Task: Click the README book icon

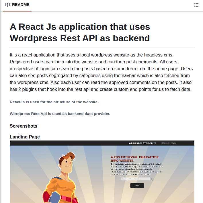Action: pyautogui.click(x=7, y=5)
